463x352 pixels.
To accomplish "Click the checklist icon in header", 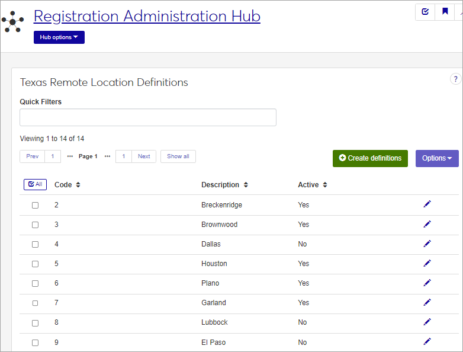I will 425,11.
